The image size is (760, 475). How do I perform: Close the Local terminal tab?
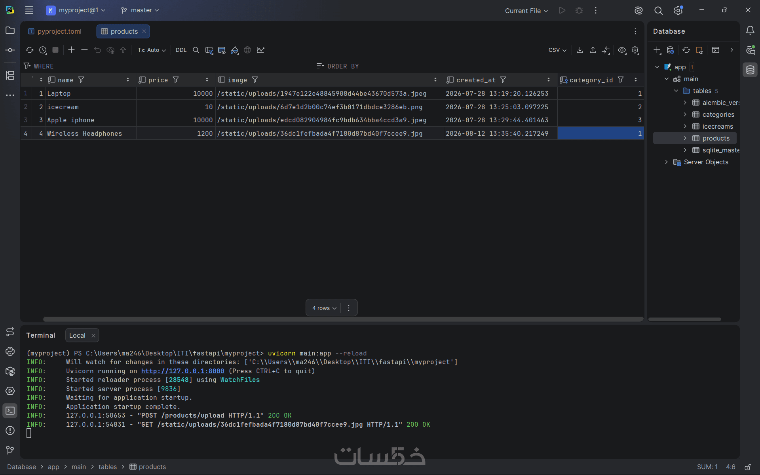93,336
